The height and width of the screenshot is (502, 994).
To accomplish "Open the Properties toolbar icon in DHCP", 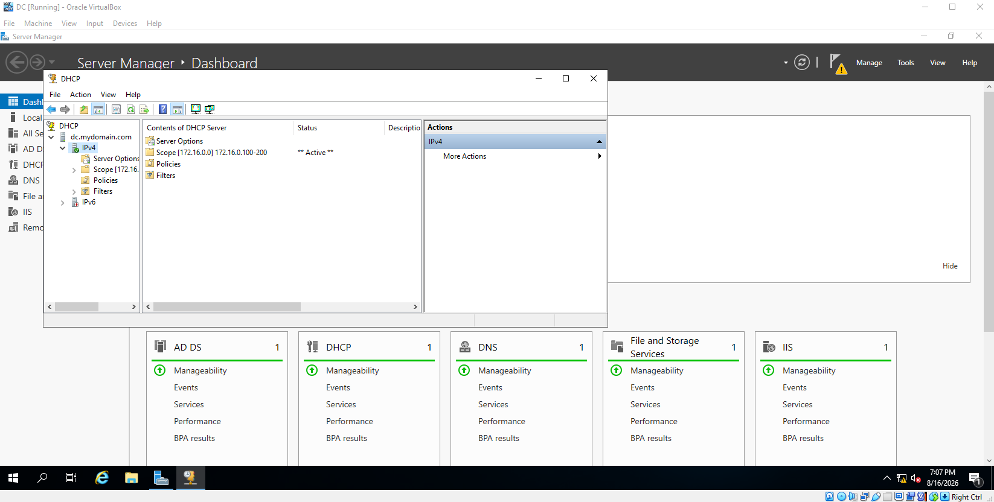I will (116, 109).
